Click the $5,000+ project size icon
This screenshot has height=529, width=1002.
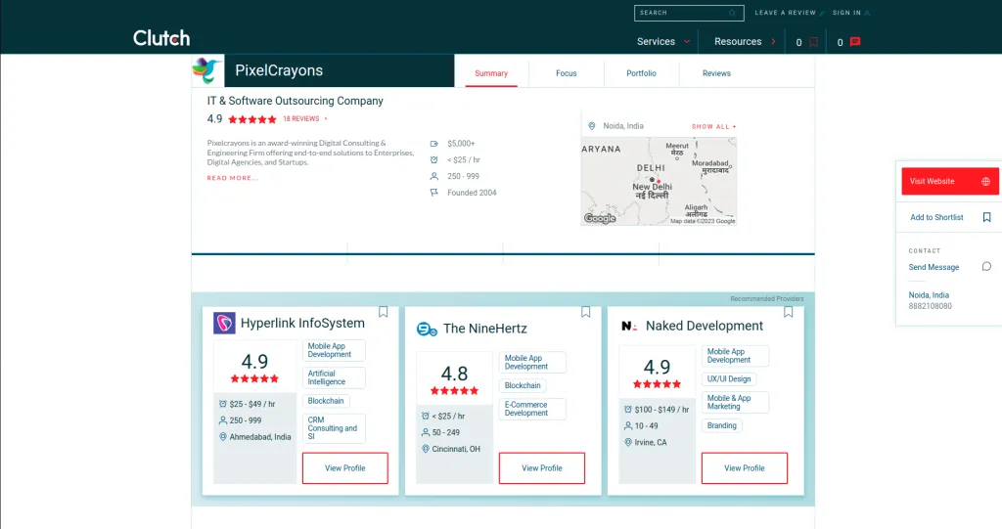(x=433, y=144)
